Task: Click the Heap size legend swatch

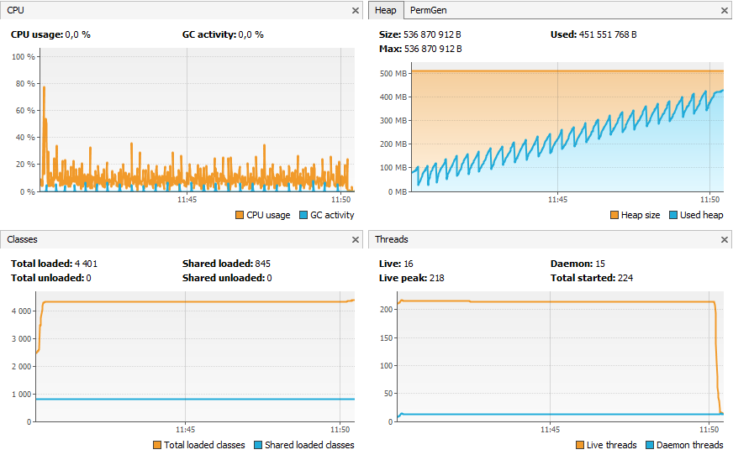Action: tap(614, 216)
